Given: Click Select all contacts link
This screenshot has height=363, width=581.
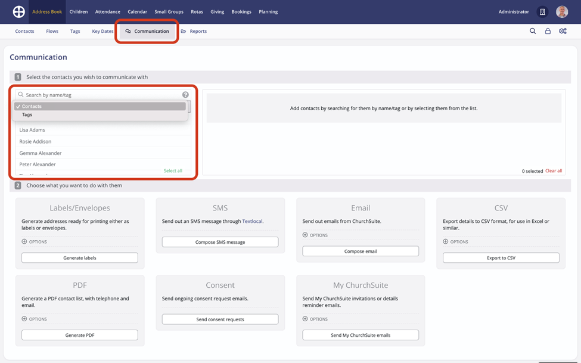Looking at the screenshot, I should click(173, 171).
